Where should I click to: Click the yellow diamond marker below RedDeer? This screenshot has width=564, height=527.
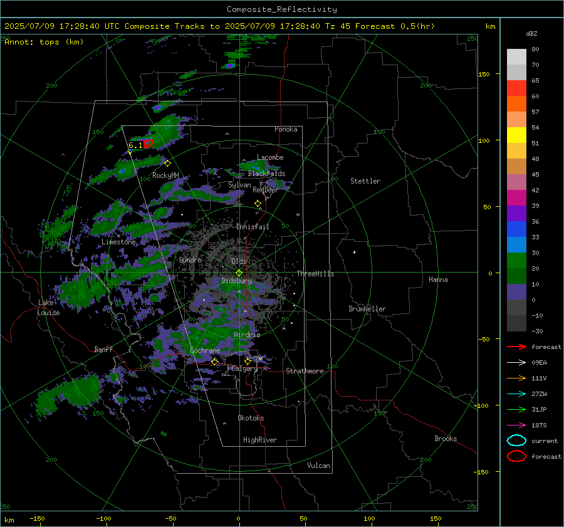click(258, 204)
